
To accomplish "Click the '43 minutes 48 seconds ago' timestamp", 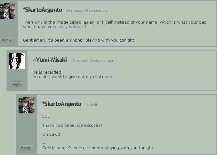I will point(92,61).
